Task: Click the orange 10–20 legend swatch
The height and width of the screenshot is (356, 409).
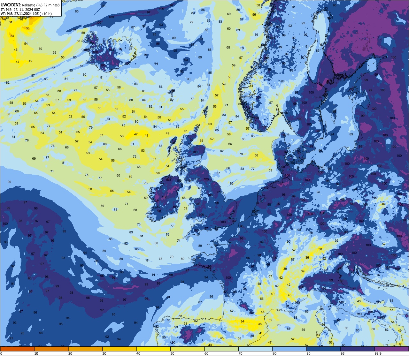Action: (x=51, y=349)
